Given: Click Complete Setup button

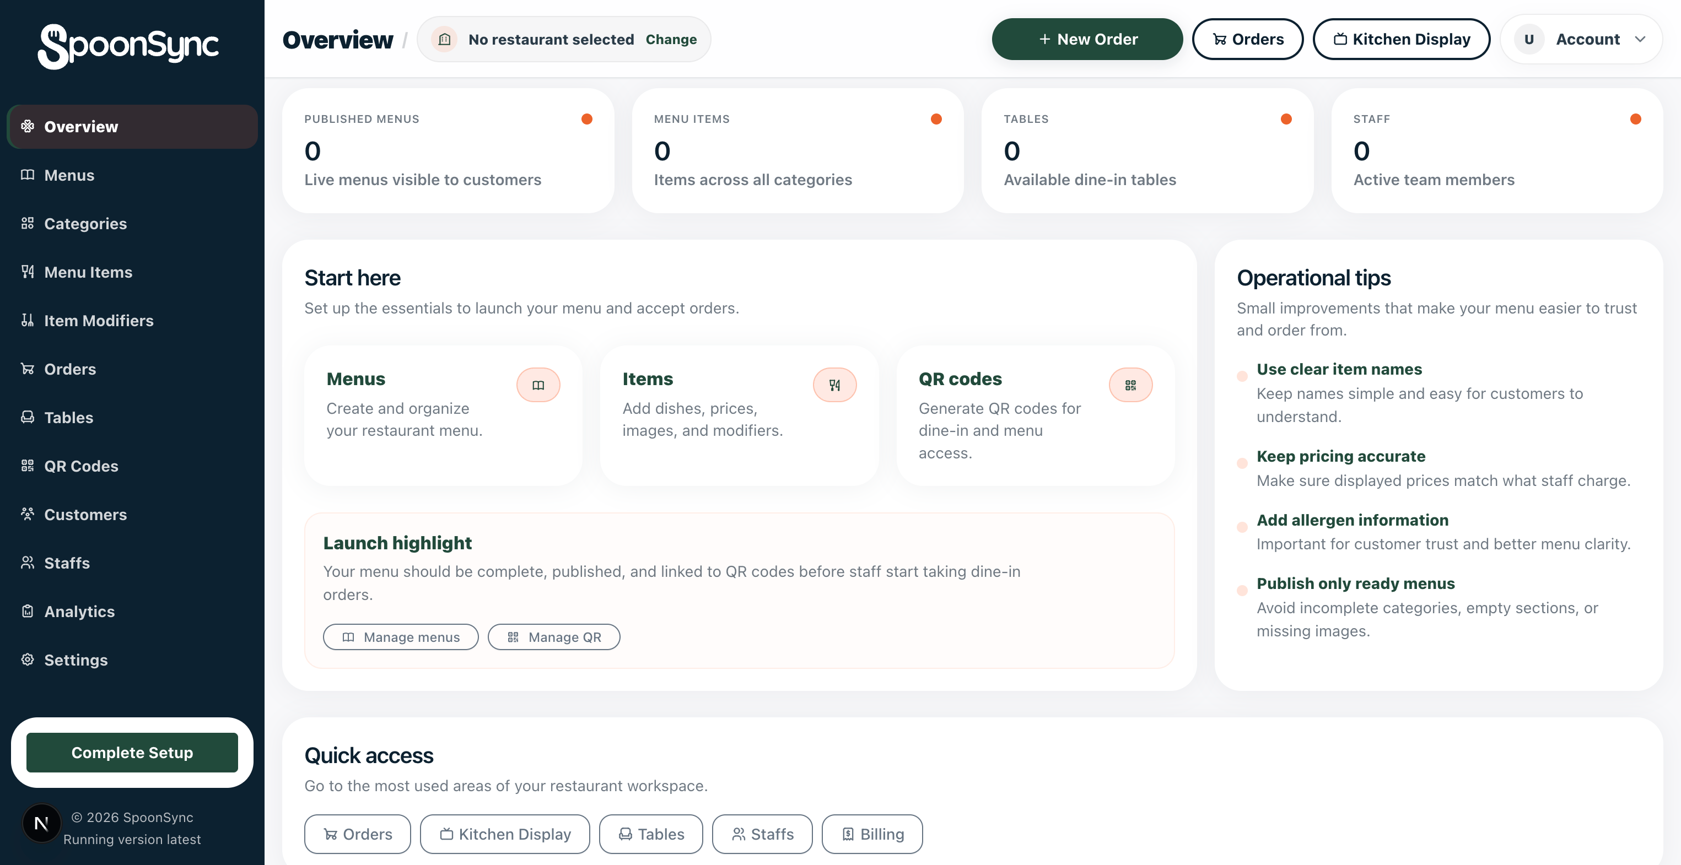Looking at the screenshot, I should click(x=132, y=752).
